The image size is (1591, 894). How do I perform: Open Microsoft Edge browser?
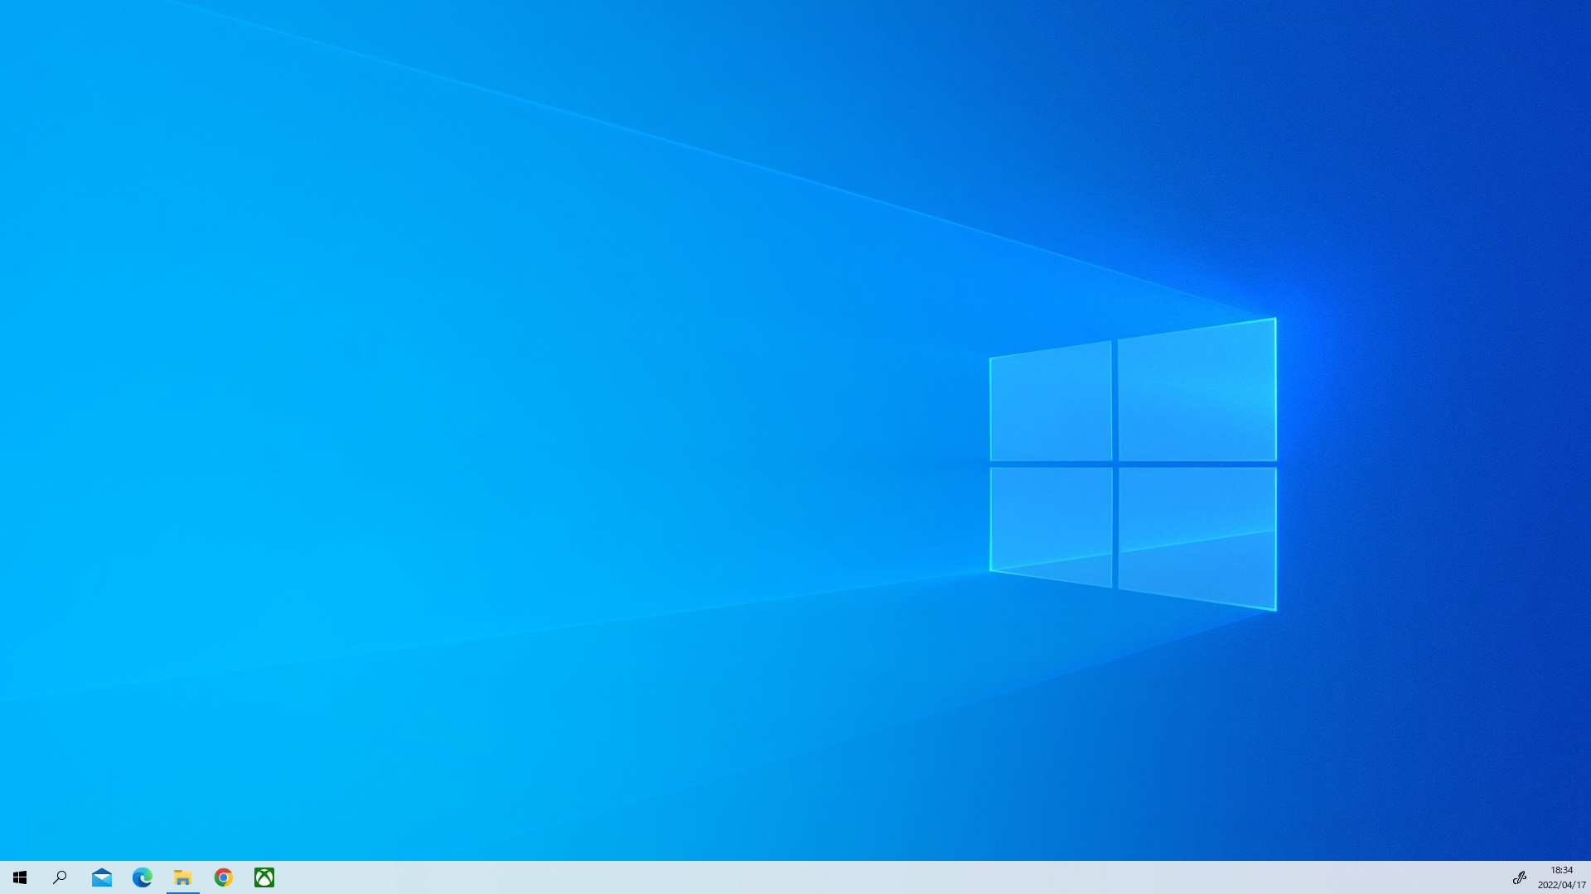click(143, 877)
